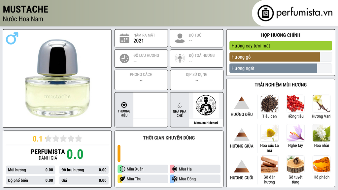Select the Hồng tiêu note image
This screenshot has width=338, height=190.
click(x=295, y=103)
